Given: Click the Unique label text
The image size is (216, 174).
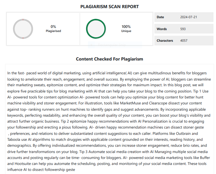Looking at the screenshot, I should tap(126, 31).
